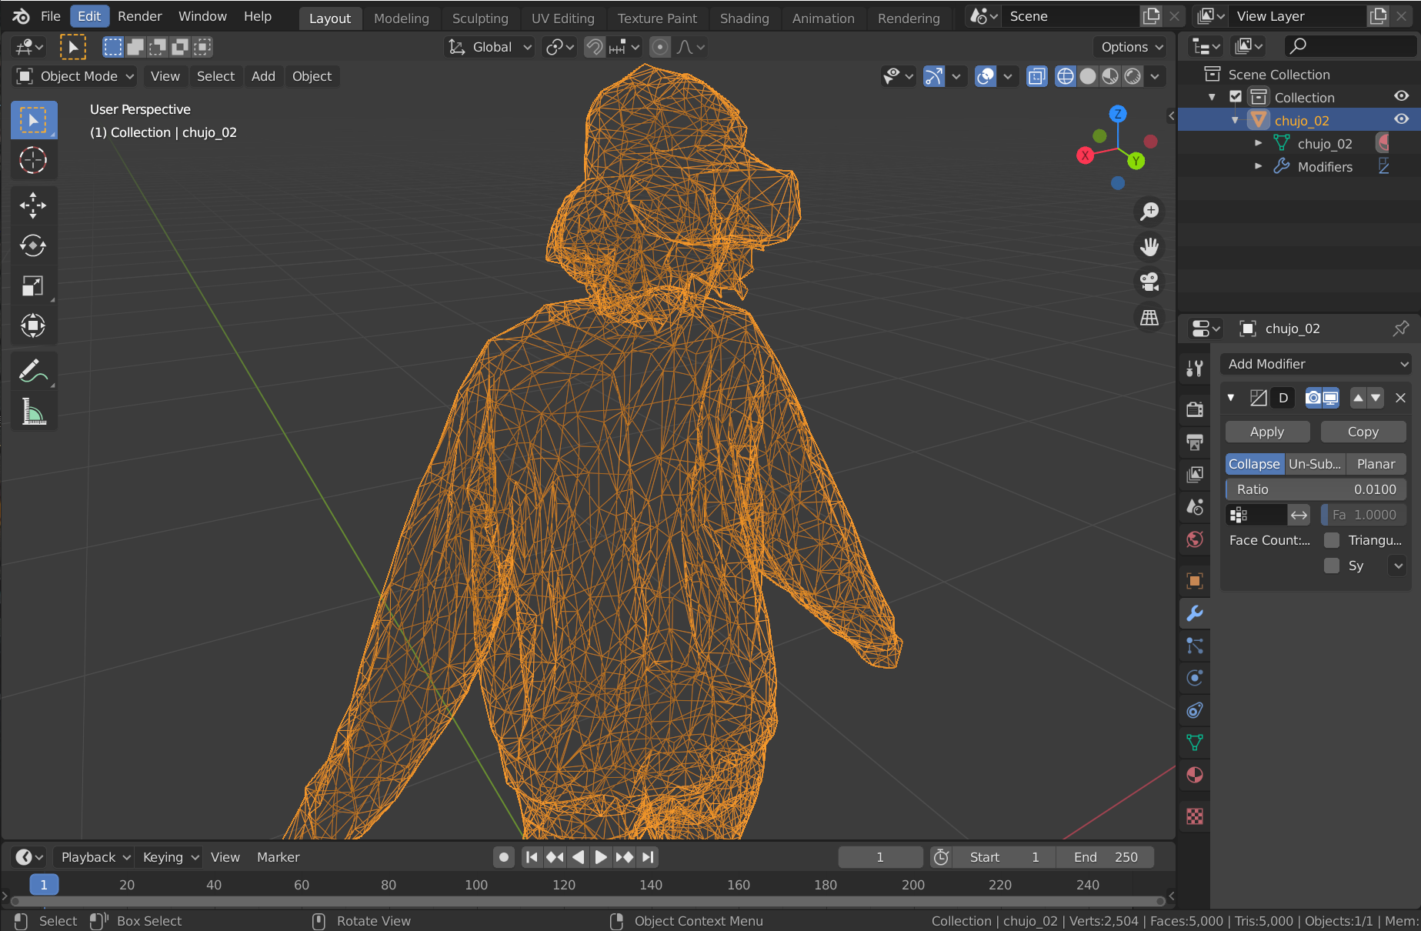Image resolution: width=1421 pixels, height=931 pixels.
Task: Open the viewport Add menu
Action: 263,76
